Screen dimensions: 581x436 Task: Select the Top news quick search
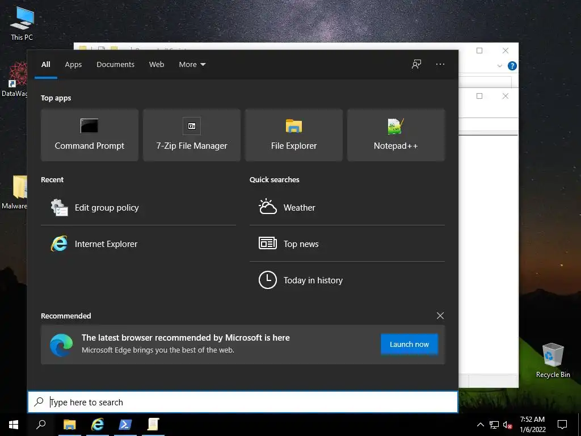pos(347,244)
